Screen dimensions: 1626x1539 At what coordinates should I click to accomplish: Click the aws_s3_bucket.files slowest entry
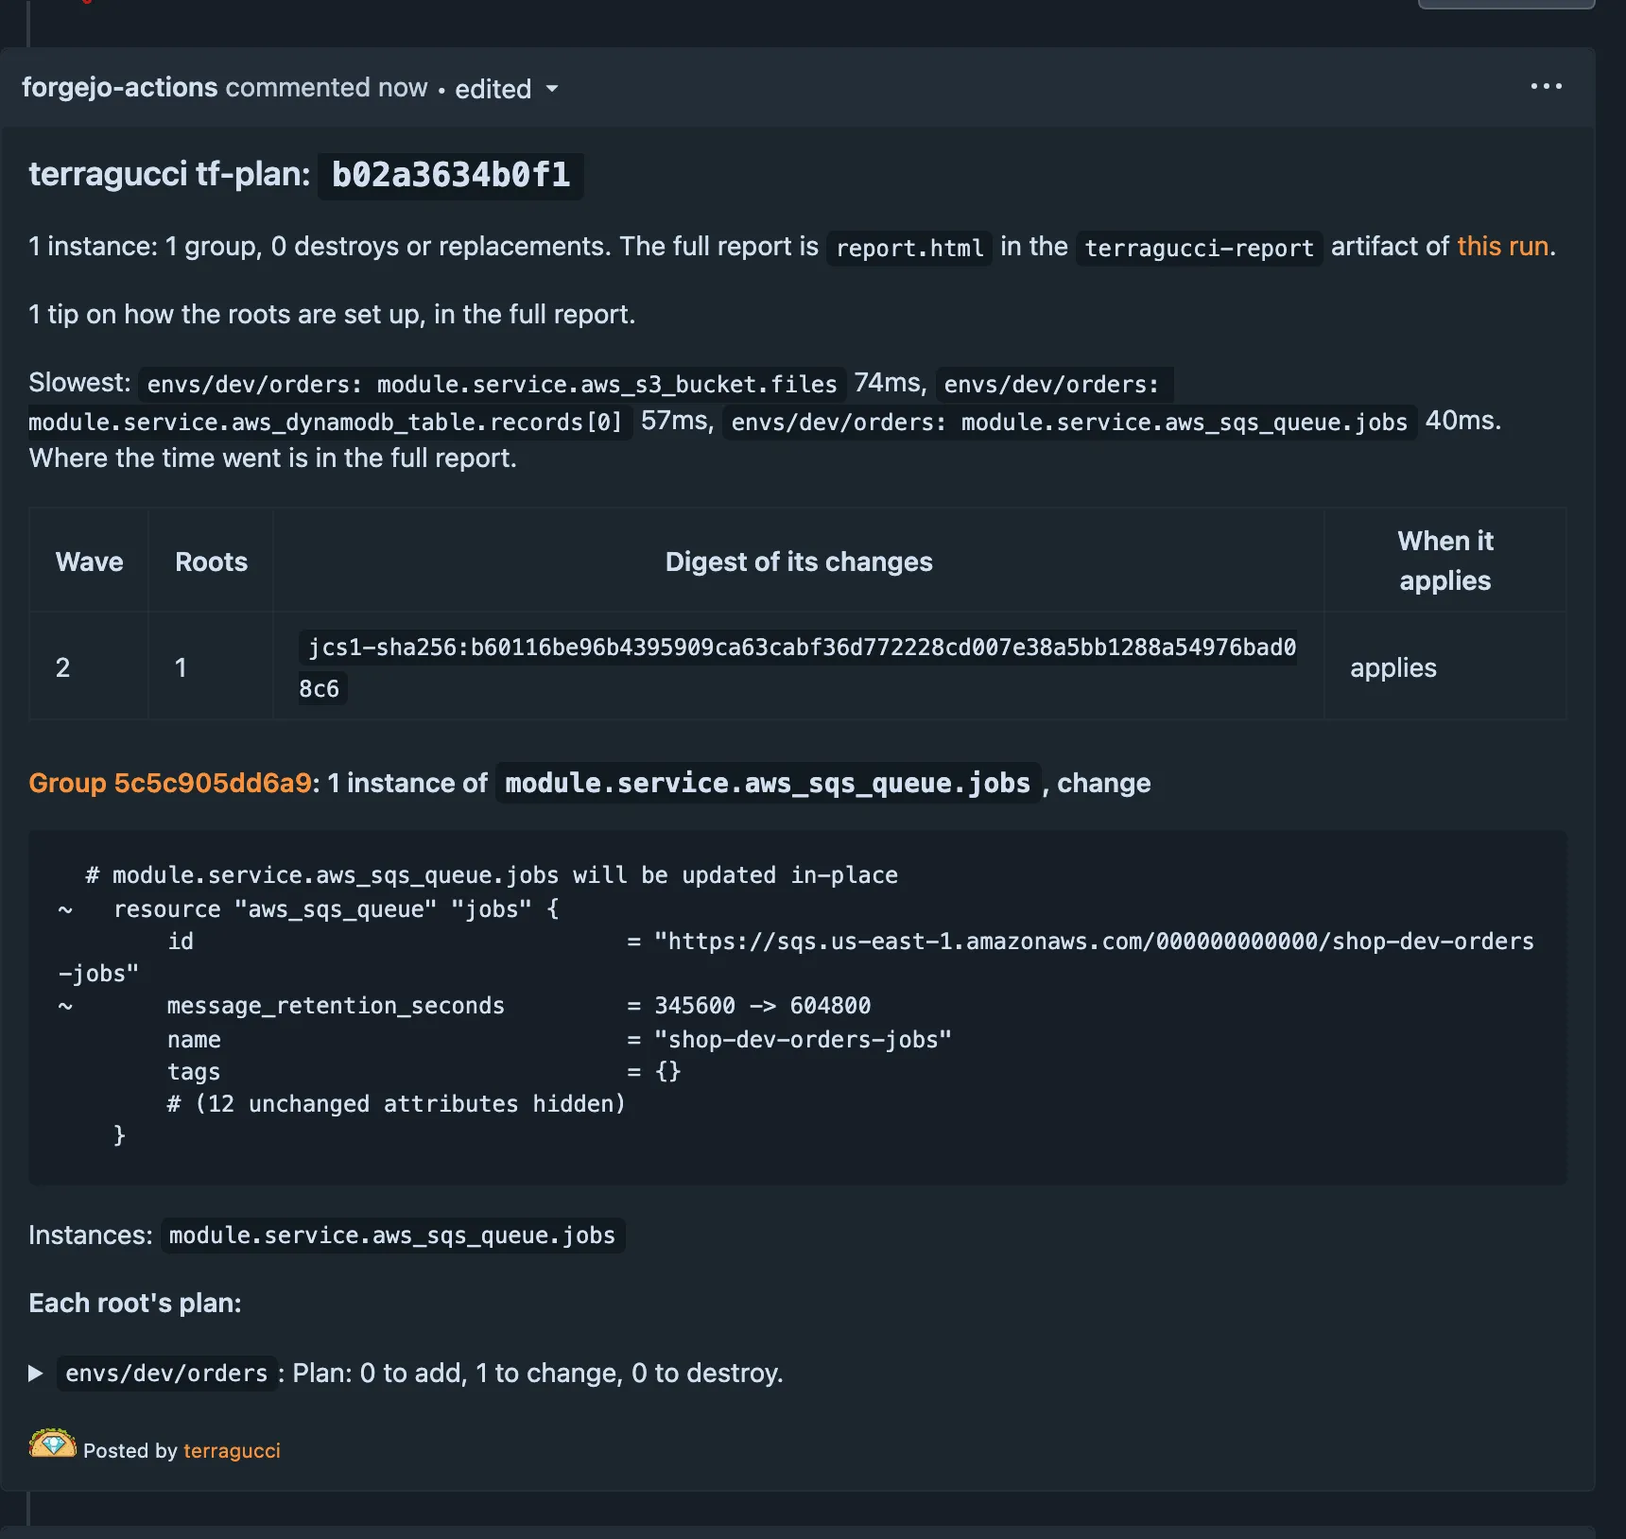[x=492, y=384]
